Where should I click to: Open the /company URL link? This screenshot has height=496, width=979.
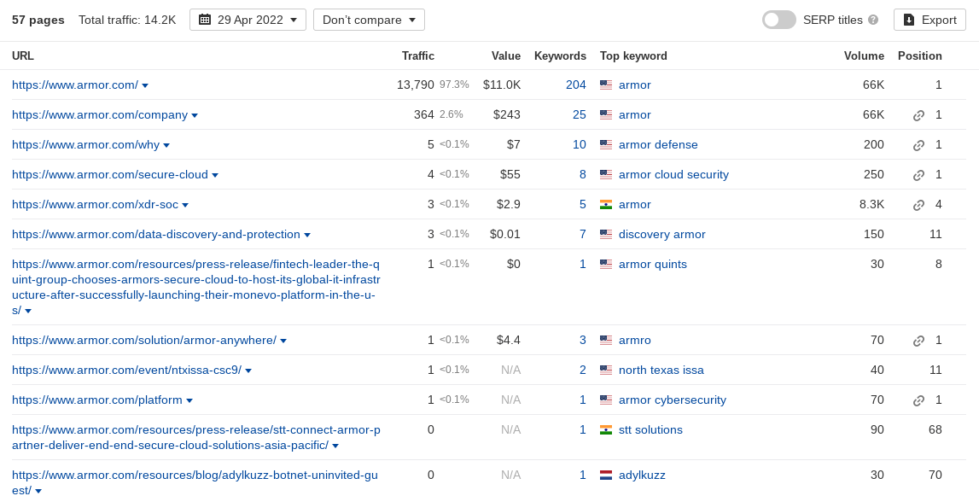pyautogui.click(x=100, y=115)
